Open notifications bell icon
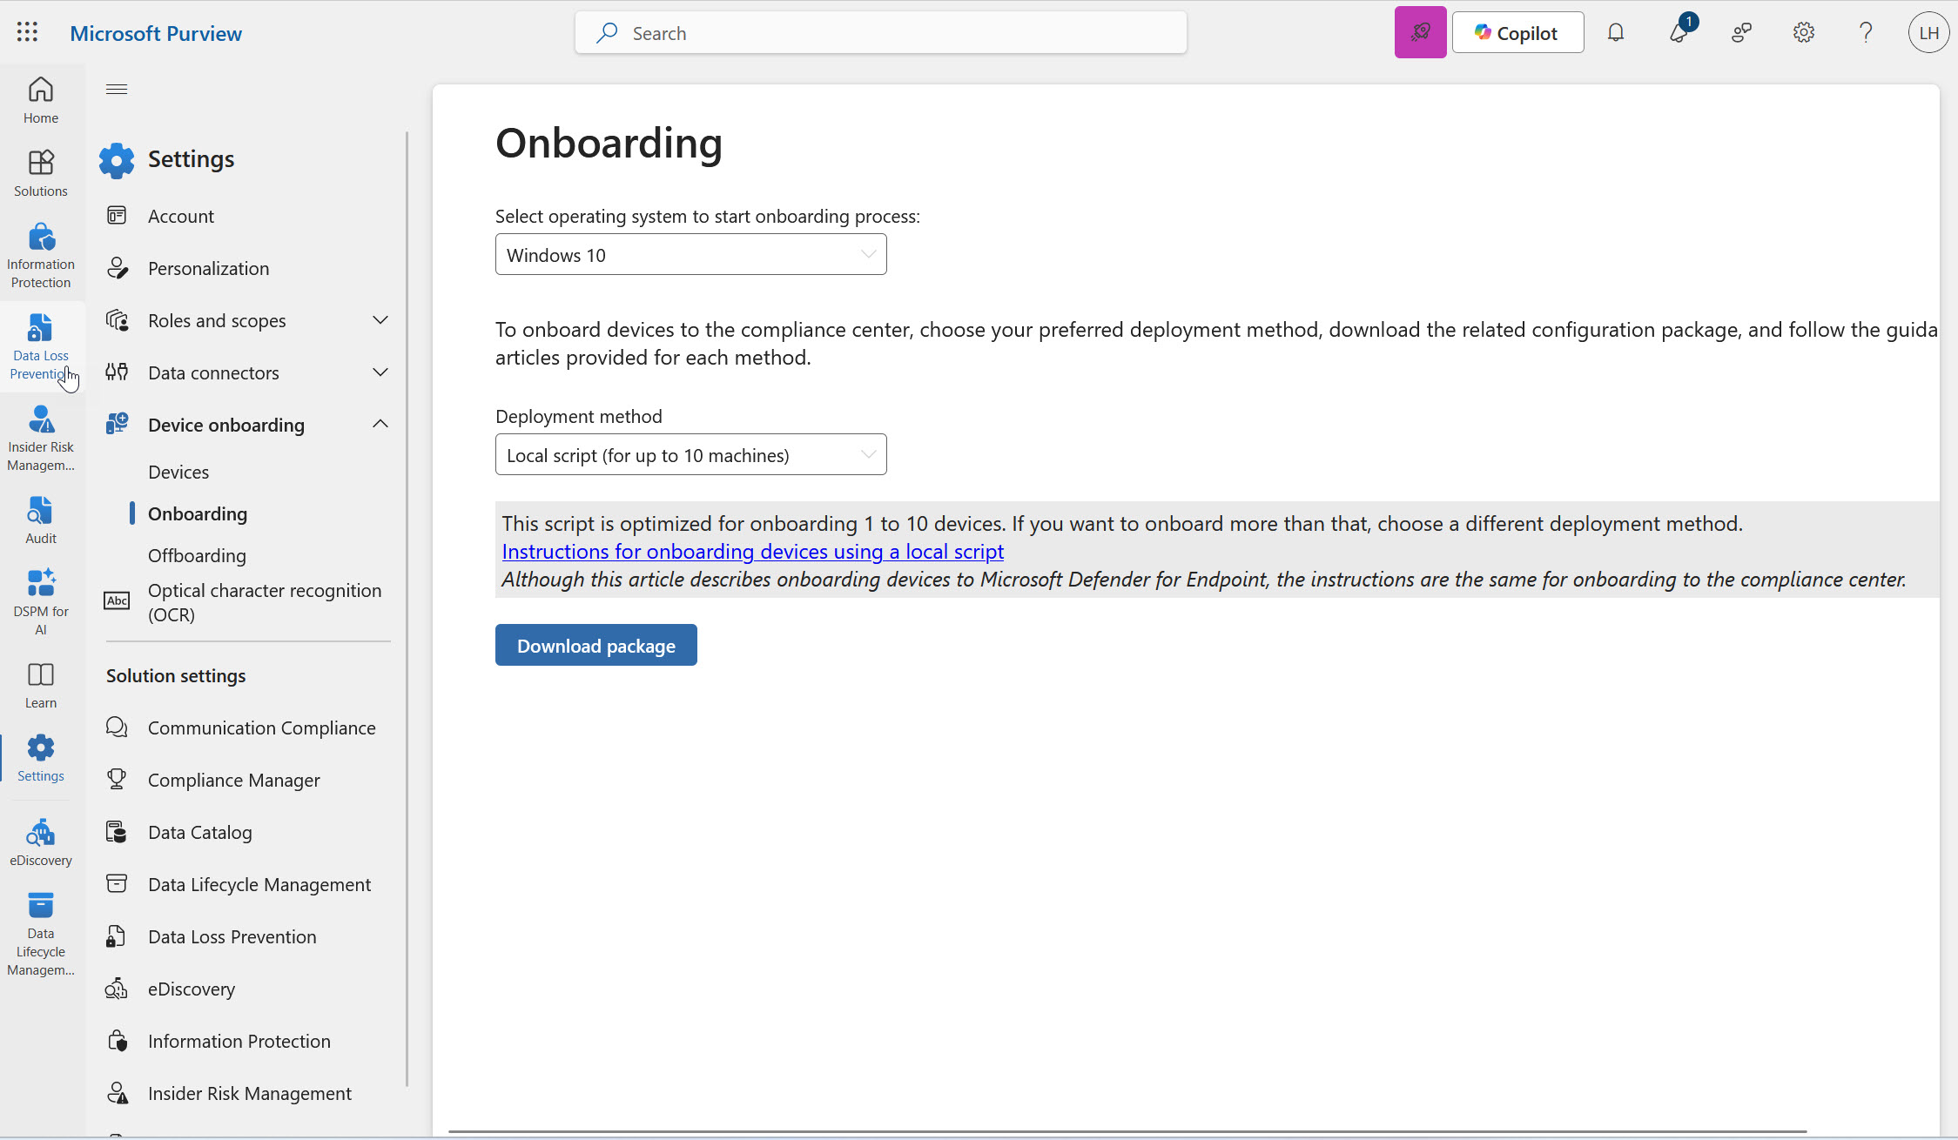1958x1140 pixels. 1616,32
